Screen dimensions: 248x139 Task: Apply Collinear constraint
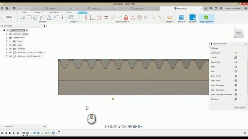coord(146,17)
